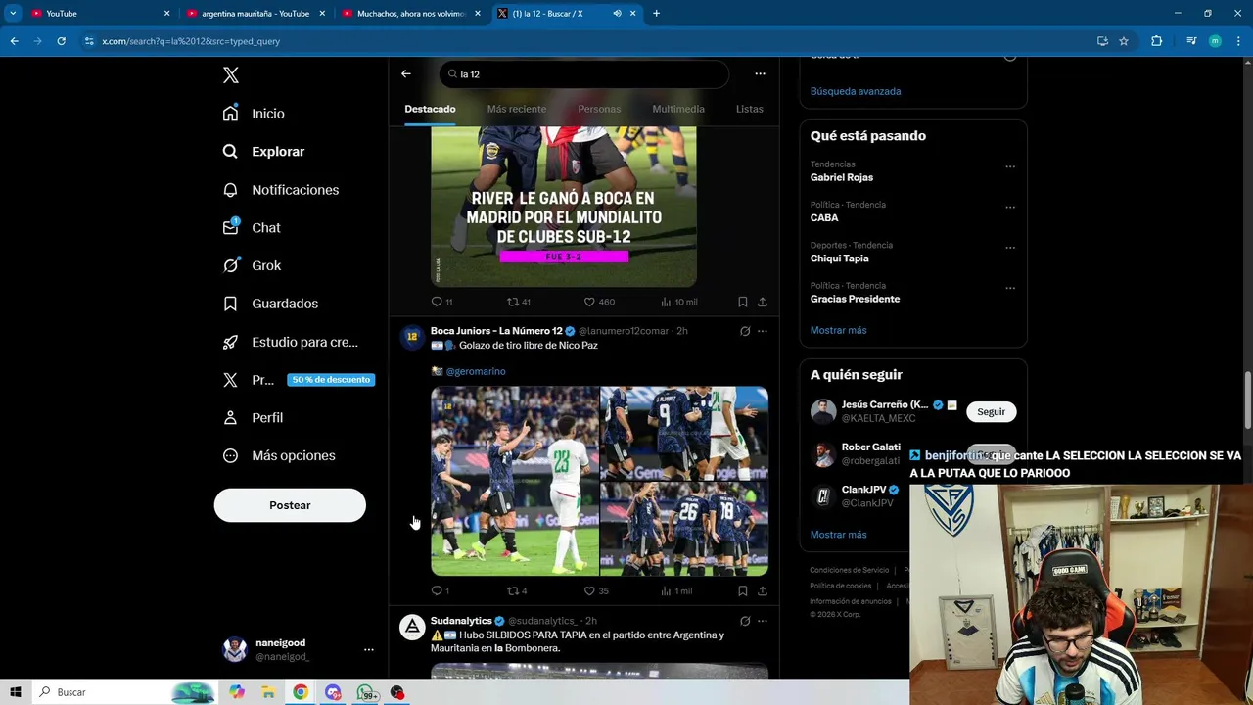This screenshot has width=1253, height=705.
Task: Open Sudanalytics profile avatar
Action: 412,628
